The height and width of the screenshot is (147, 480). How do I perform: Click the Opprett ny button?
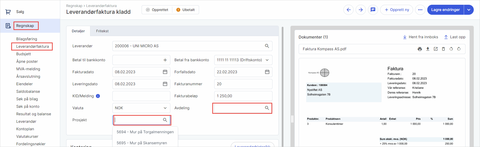click(397, 10)
